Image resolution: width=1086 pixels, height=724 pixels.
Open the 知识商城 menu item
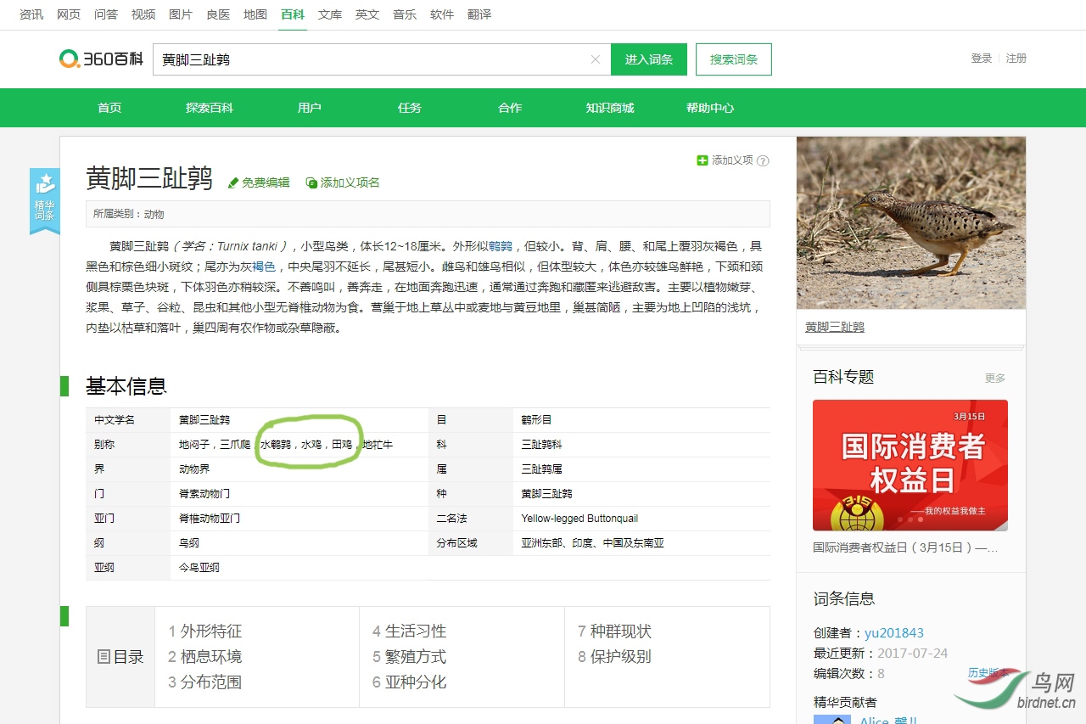tap(609, 108)
